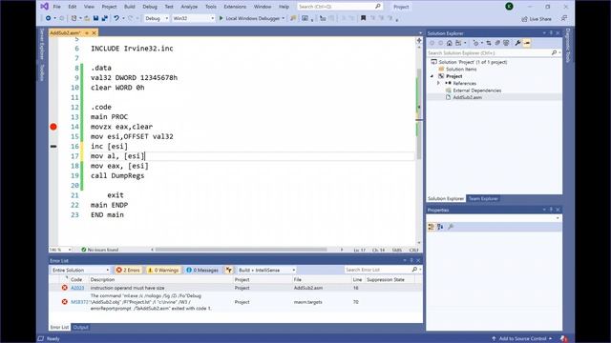
Task: Open the File menu
Action: [57, 7]
